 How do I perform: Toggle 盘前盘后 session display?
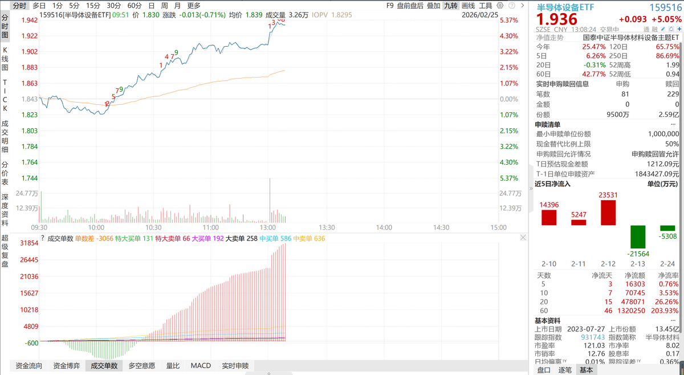[410, 5]
